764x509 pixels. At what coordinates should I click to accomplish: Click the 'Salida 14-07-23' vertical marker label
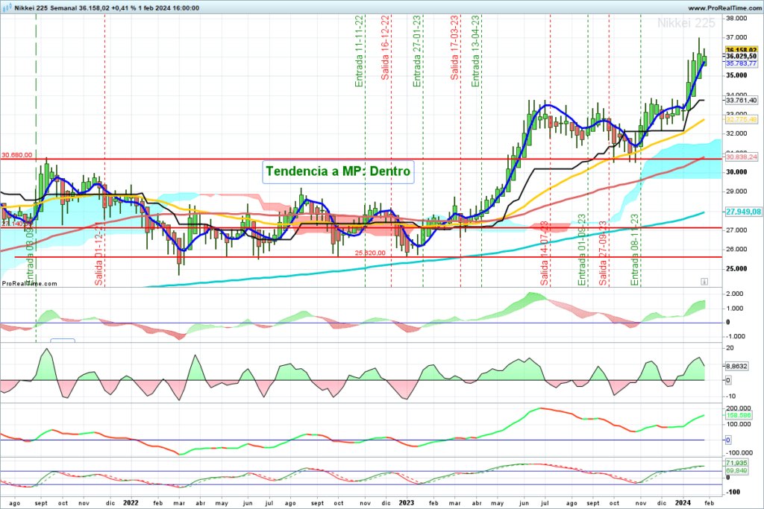tap(544, 253)
